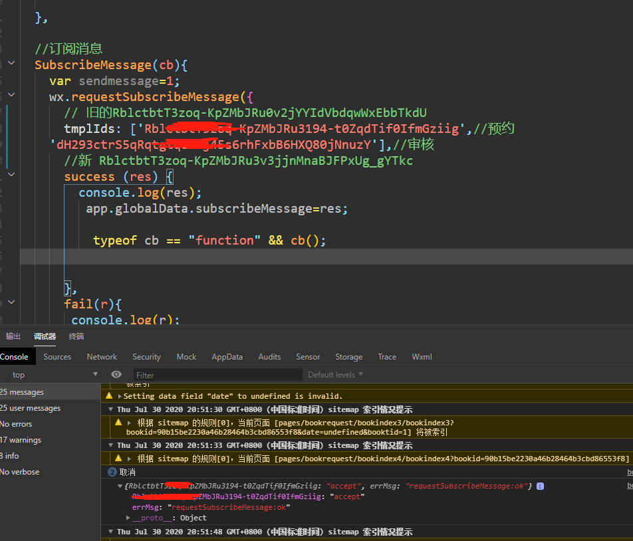
Task: Click the errMsg property line in expanded object
Action: [x=211, y=507]
